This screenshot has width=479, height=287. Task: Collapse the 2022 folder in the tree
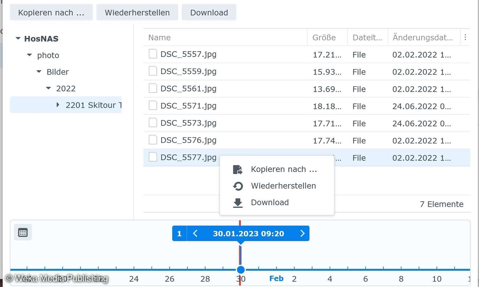(x=48, y=88)
